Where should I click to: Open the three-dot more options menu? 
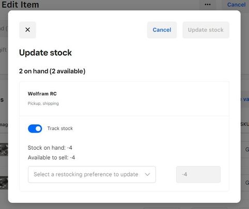tap(208, 5)
